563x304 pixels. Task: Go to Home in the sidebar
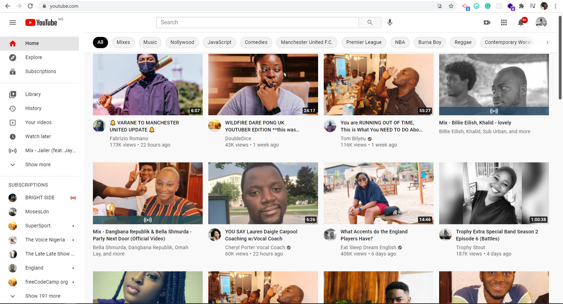point(39,43)
